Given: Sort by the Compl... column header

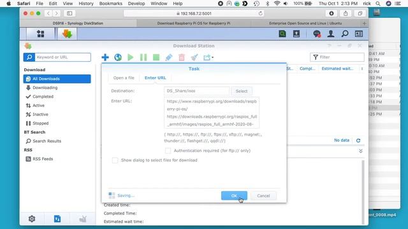Looking at the screenshot, I should point(307,69).
